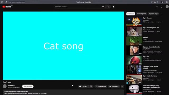
Task: Click the Cat song video player area
Action: click(x=63, y=46)
